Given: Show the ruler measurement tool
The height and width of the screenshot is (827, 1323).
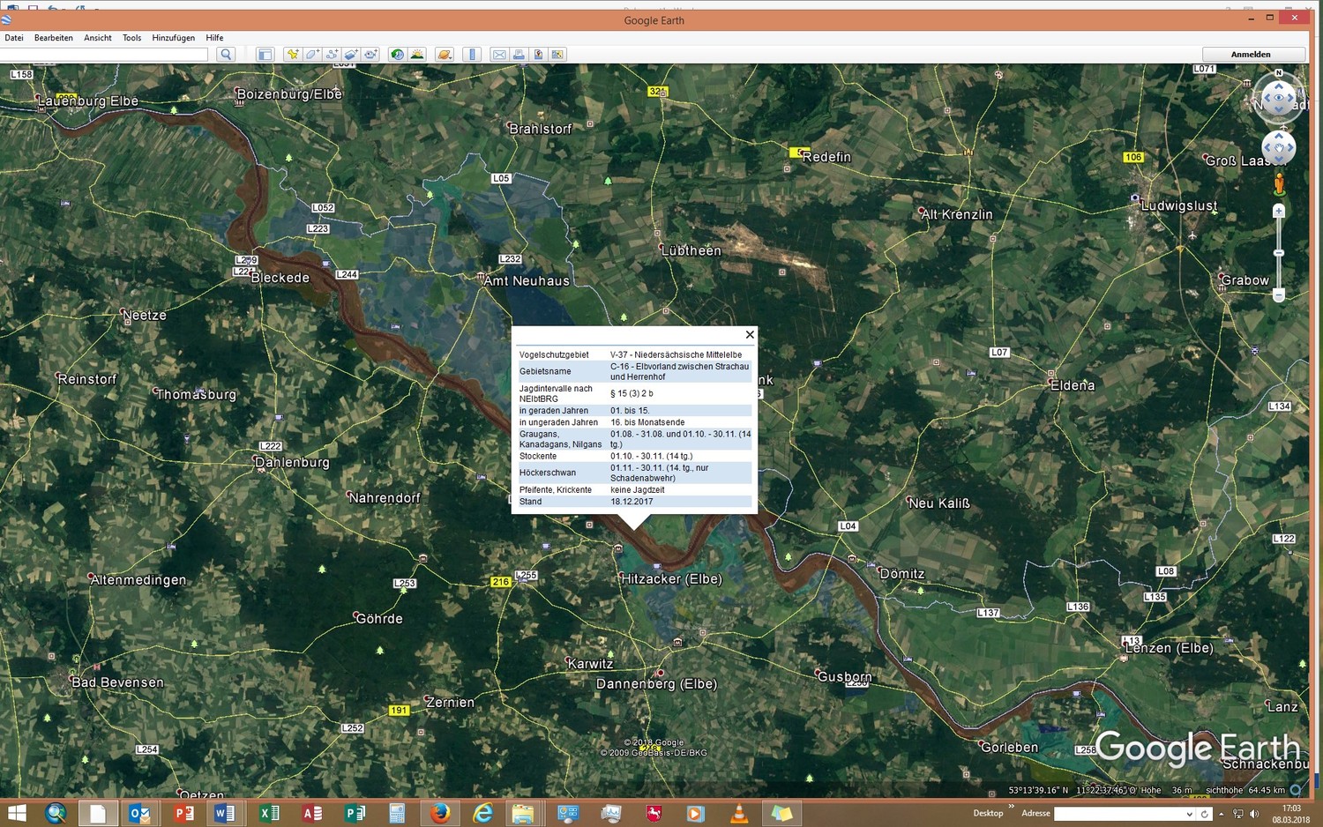Looking at the screenshot, I should 472,55.
